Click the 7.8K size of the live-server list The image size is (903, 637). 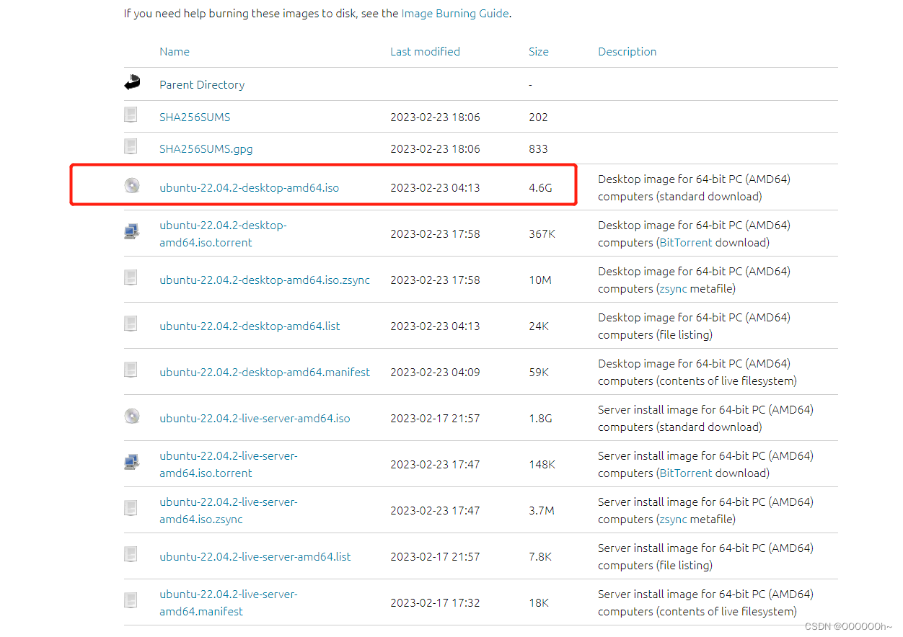click(x=540, y=557)
